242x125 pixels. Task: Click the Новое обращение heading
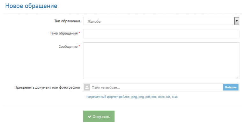coord(31,6)
